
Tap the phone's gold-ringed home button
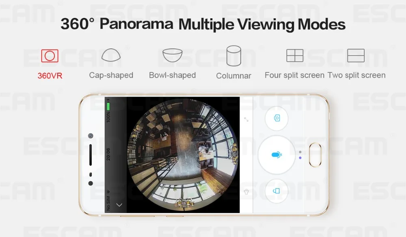tap(315, 155)
